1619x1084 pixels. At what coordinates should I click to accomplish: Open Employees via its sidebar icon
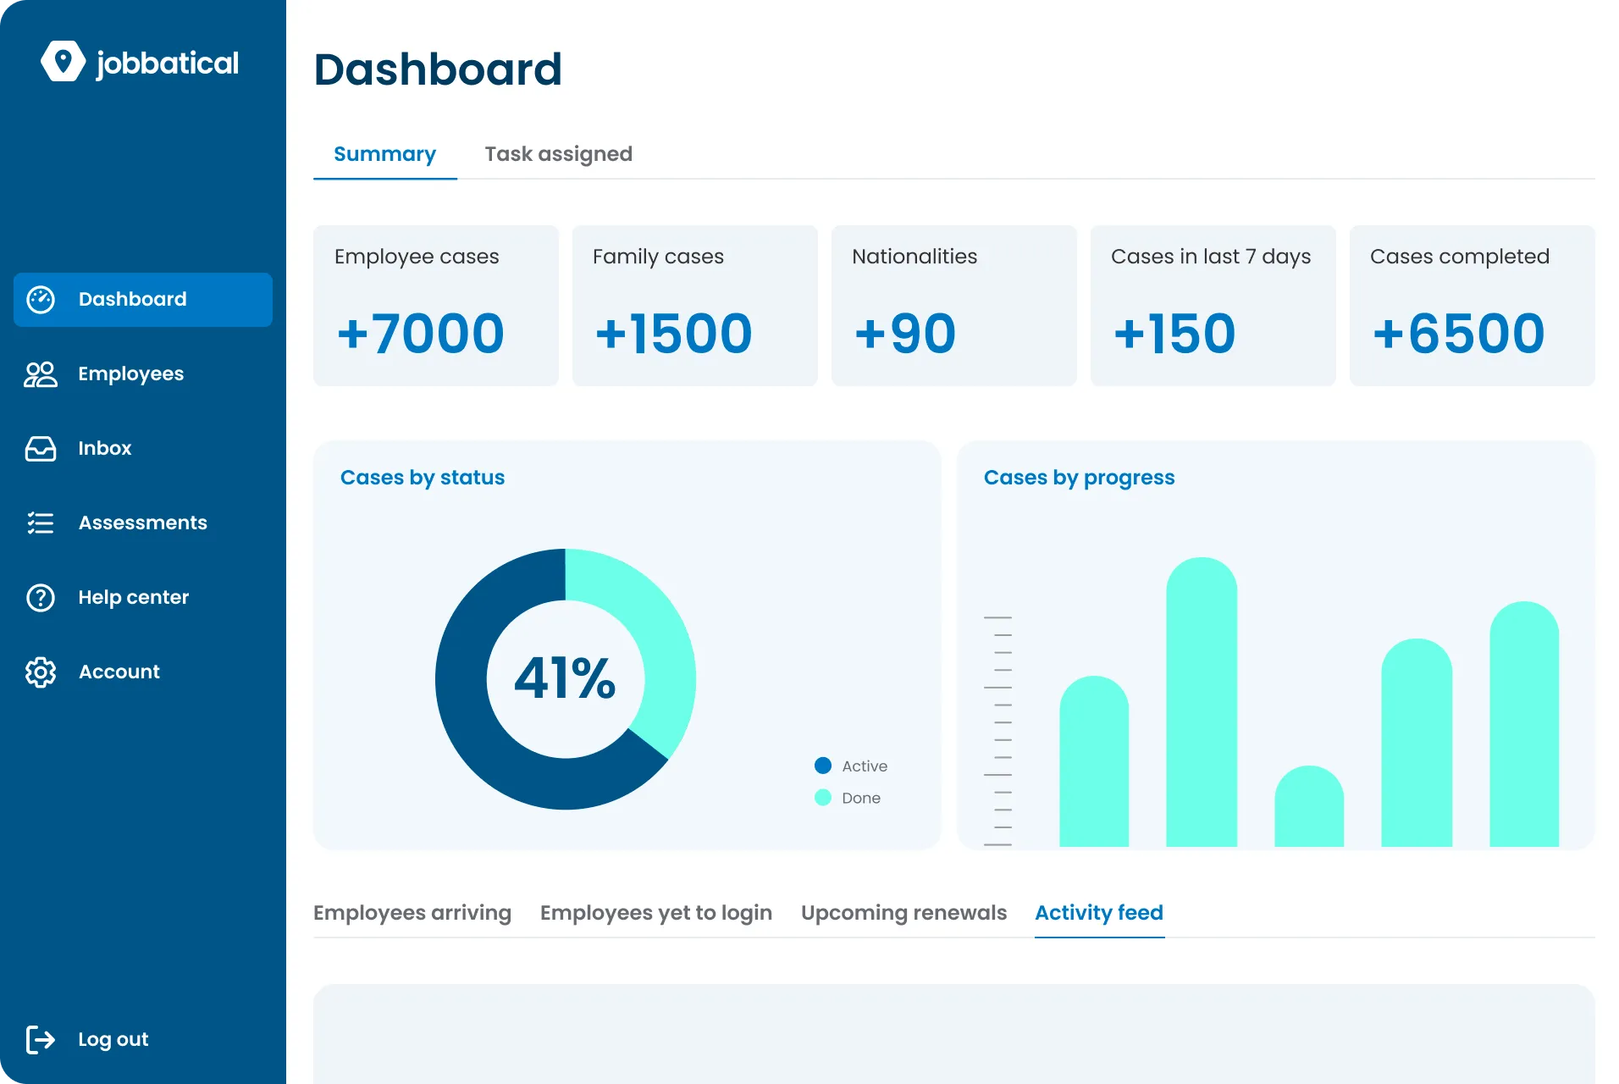click(40, 373)
